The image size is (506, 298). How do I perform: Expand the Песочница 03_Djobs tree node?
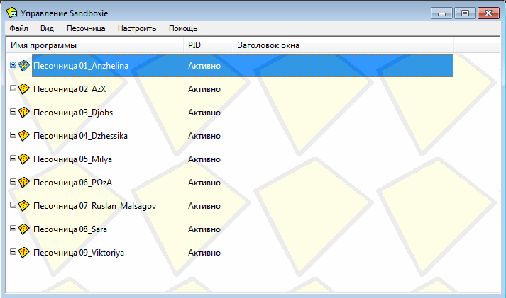(x=13, y=112)
